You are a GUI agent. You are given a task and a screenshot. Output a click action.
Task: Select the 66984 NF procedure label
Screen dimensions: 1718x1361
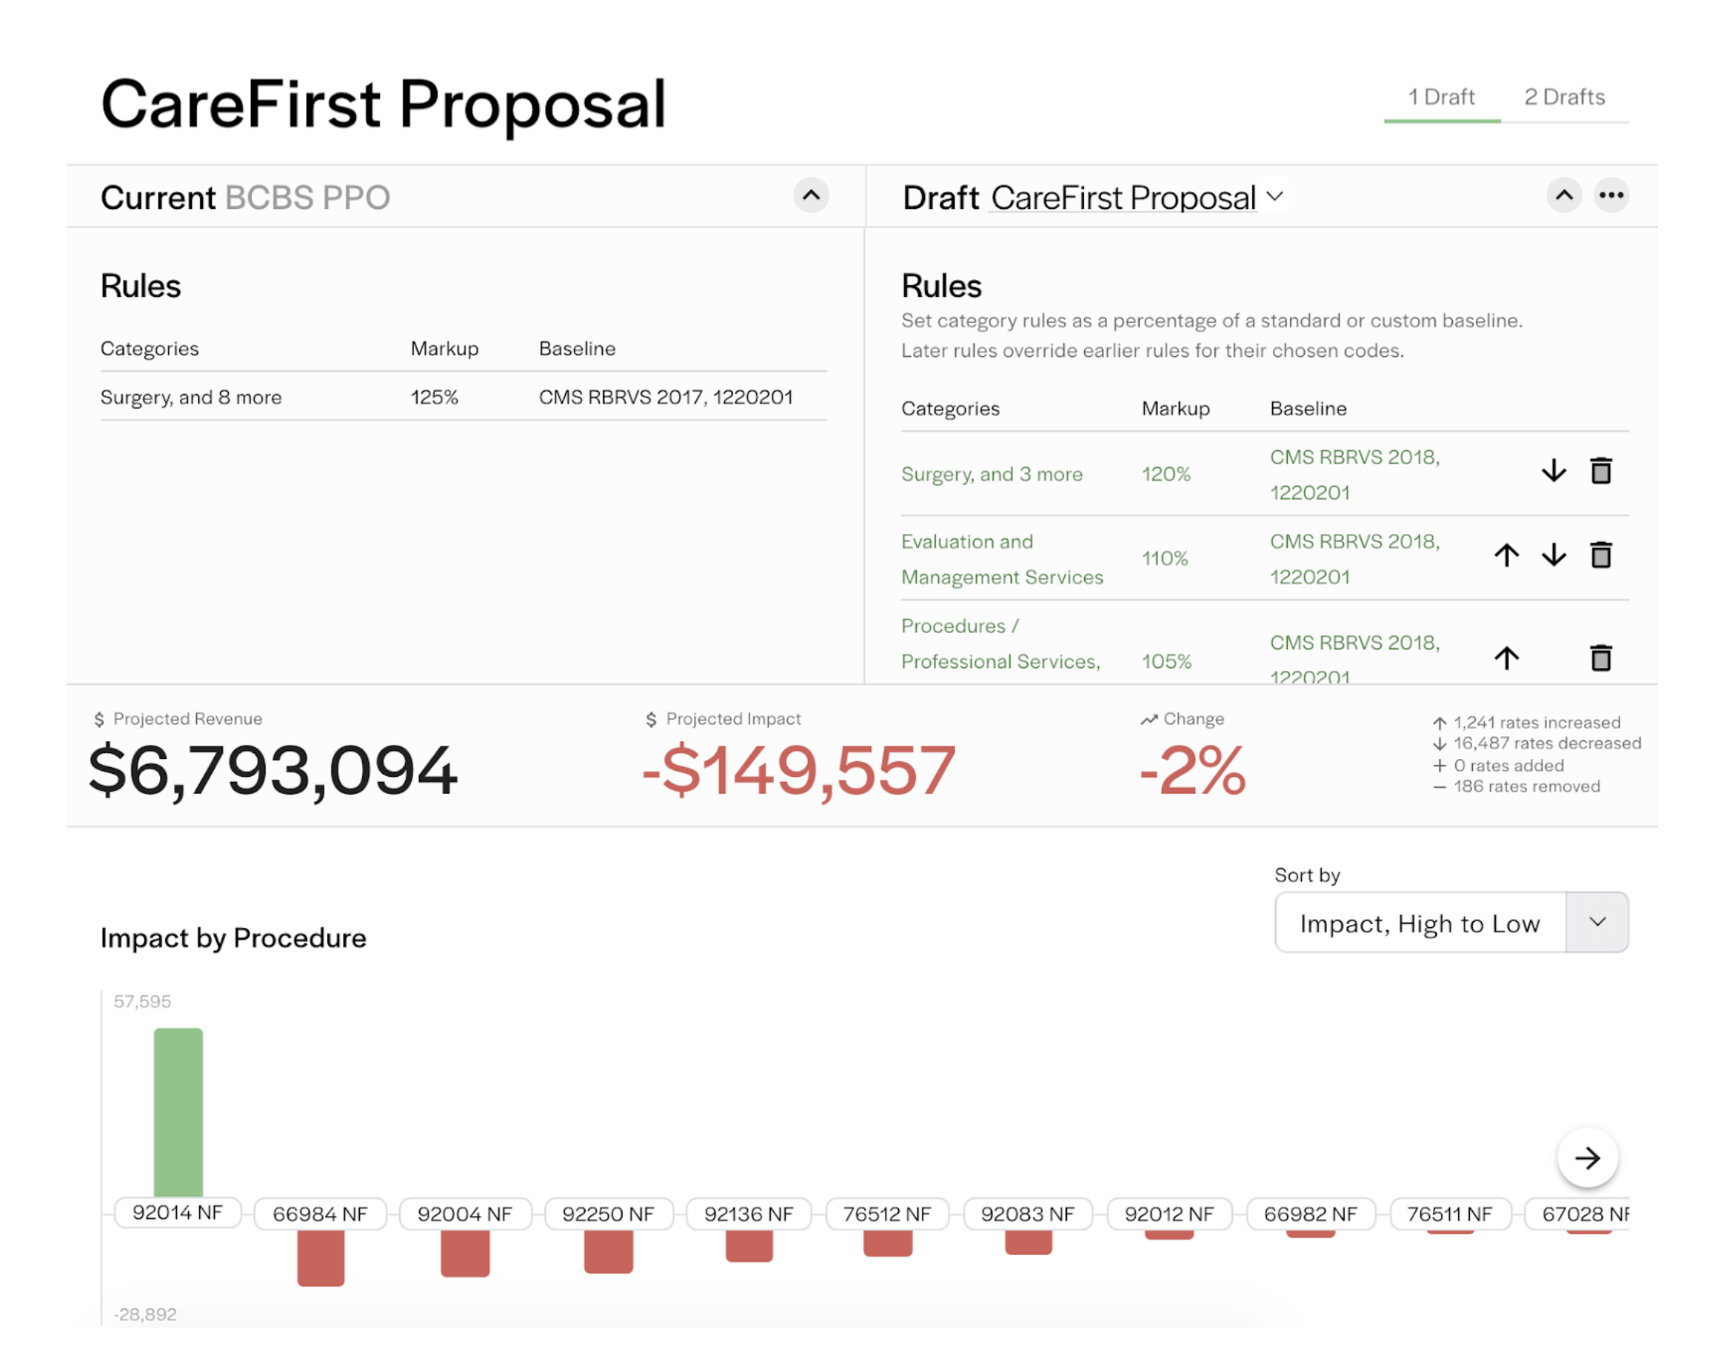coord(321,1214)
